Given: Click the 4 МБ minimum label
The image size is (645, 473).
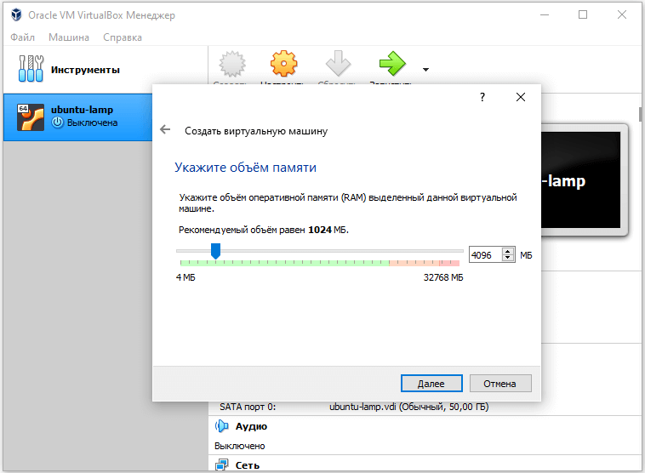Looking at the screenshot, I should [186, 277].
